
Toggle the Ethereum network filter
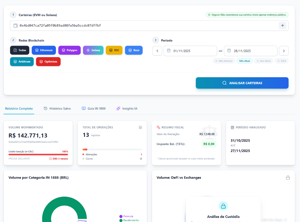(44, 50)
